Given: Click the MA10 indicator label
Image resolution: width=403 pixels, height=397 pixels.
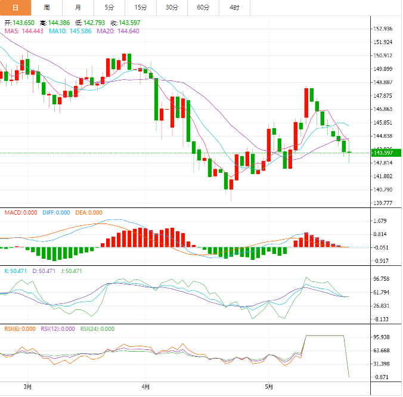Looking at the screenshot, I should coord(70,32).
